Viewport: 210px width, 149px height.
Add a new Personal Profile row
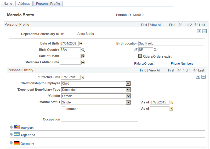pos(199,31)
